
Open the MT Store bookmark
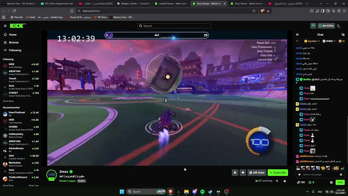(x=100, y=17)
